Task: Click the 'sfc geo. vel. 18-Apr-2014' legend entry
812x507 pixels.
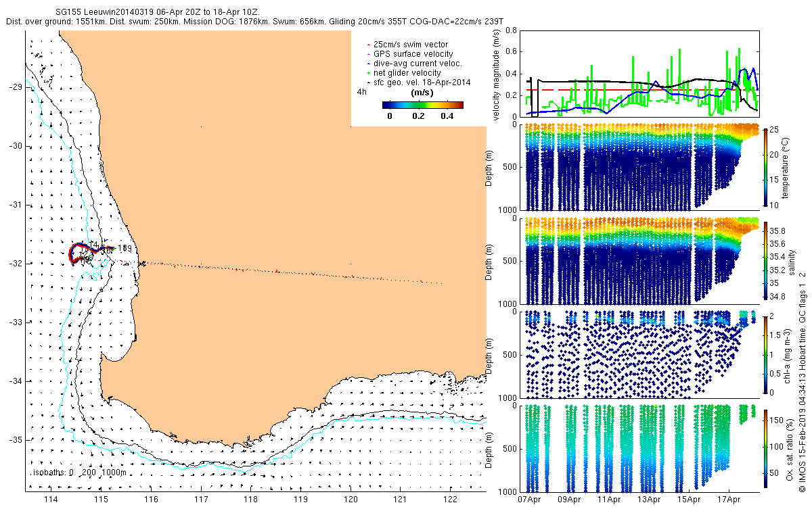Action: pyautogui.click(x=422, y=82)
